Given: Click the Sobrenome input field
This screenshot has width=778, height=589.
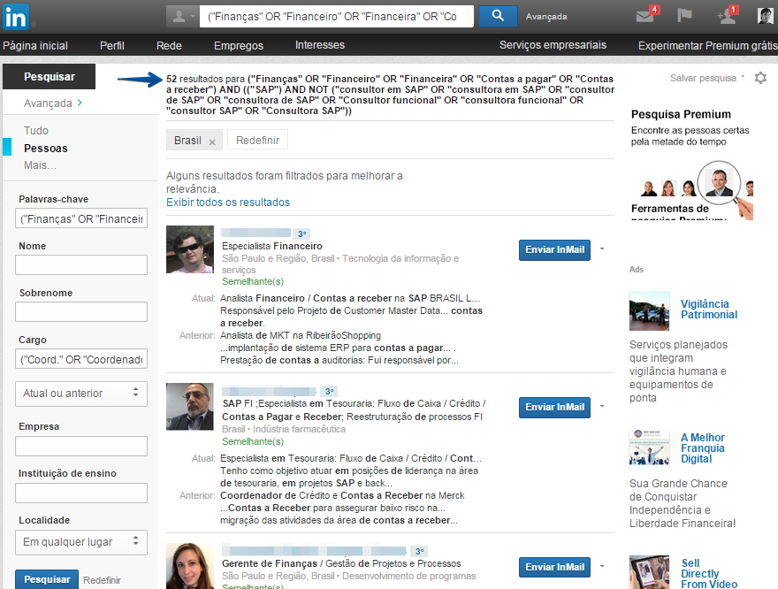Looking at the screenshot, I should [x=81, y=311].
